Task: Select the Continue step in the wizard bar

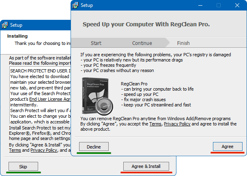Action: (x=142, y=43)
